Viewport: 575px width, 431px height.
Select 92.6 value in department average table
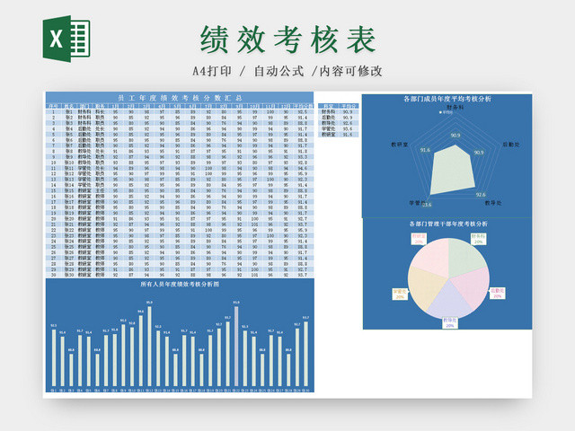point(348,123)
